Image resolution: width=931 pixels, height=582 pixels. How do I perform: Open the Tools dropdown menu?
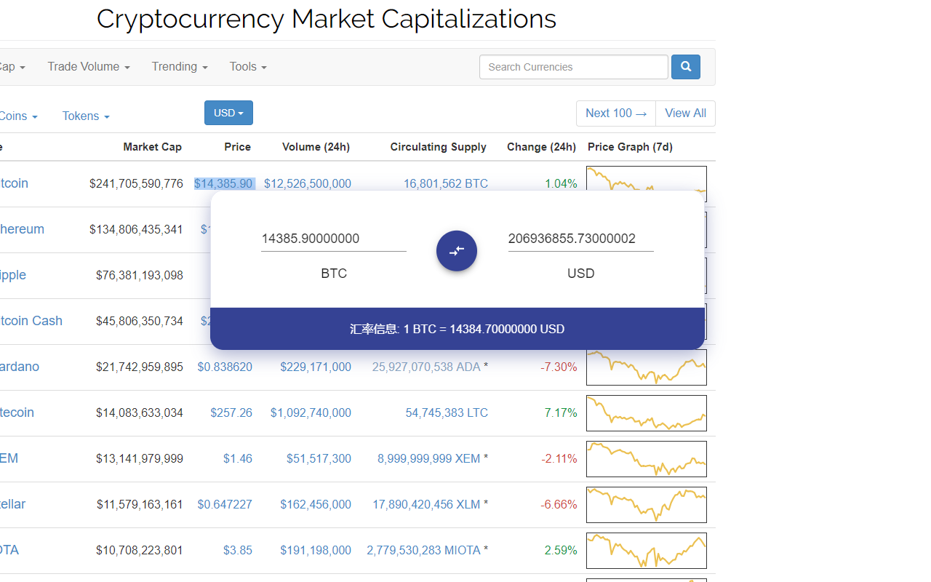248,67
